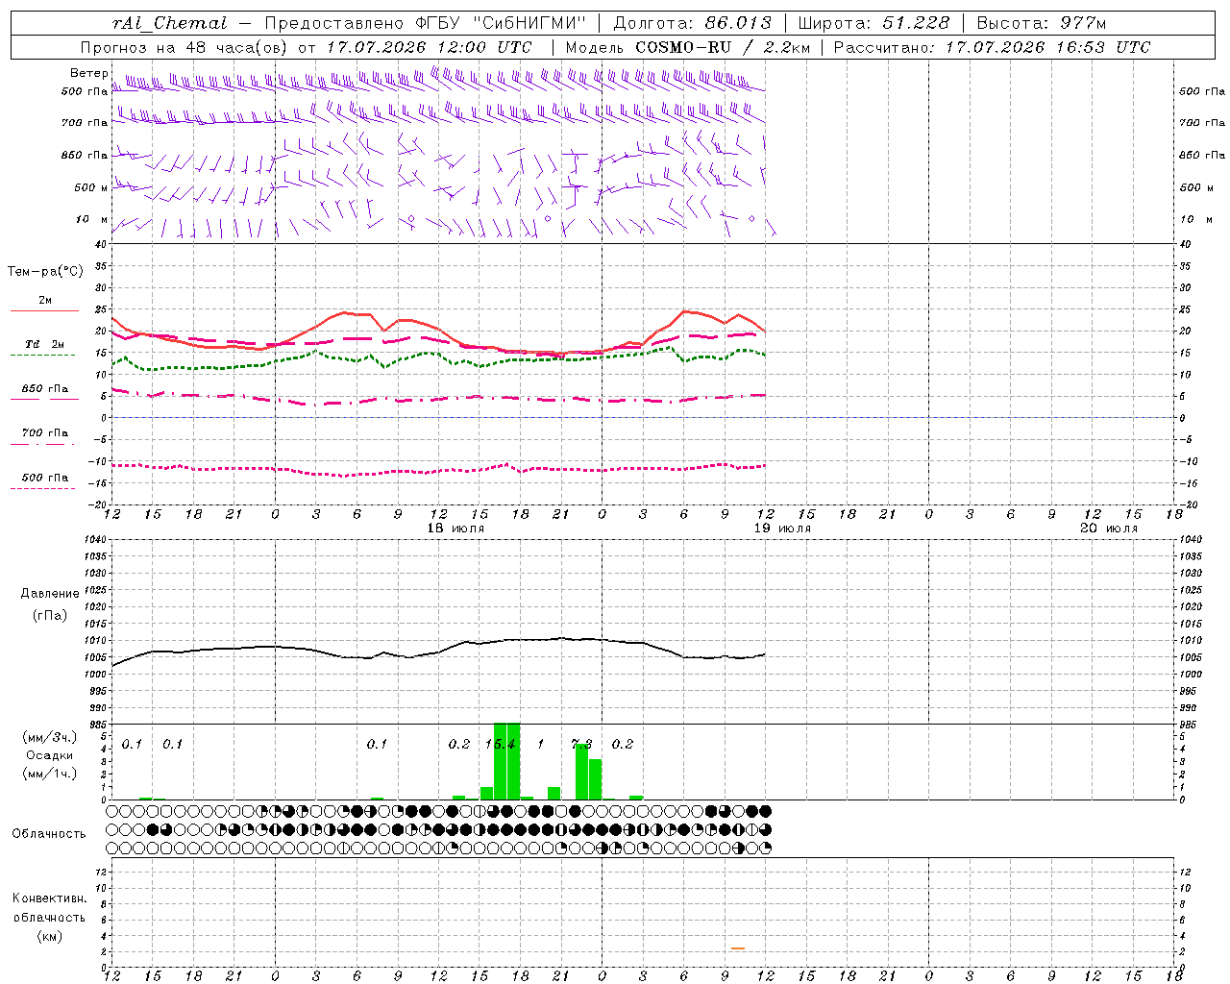1230x984 pixels.
Task: Click the Конвективн. облачность panel label
Action: point(49,917)
